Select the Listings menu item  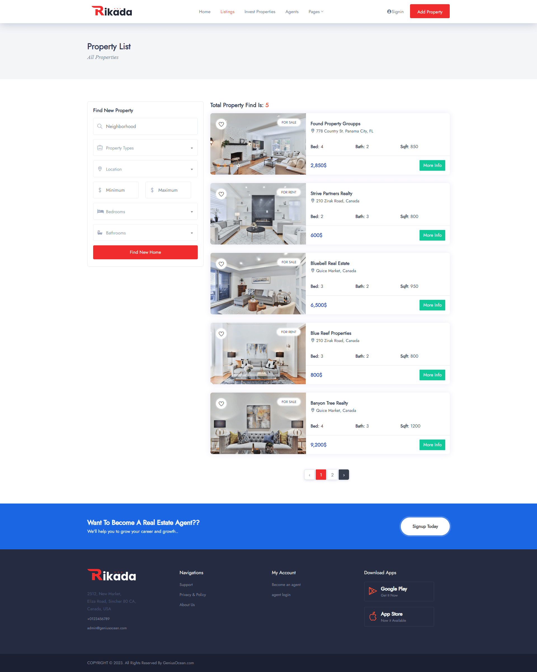point(227,11)
